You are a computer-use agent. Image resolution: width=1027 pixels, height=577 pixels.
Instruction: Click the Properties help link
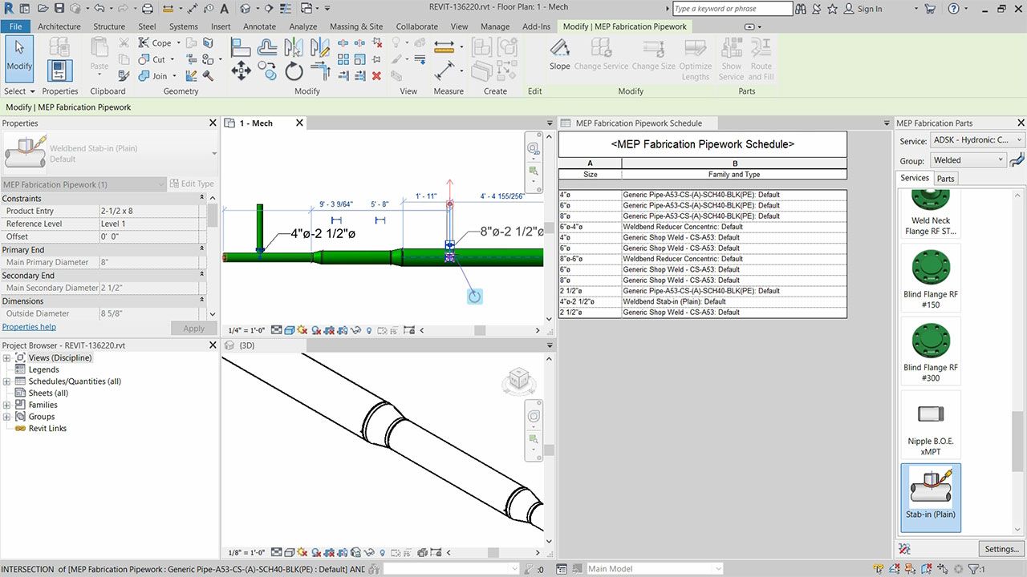[x=29, y=327]
